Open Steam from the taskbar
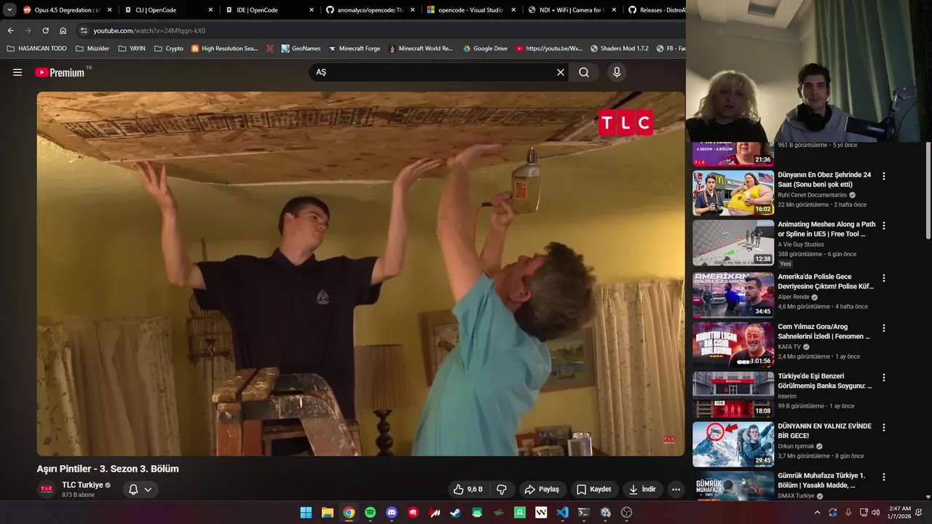The width and height of the screenshot is (932, 524). tap(455, 512)
